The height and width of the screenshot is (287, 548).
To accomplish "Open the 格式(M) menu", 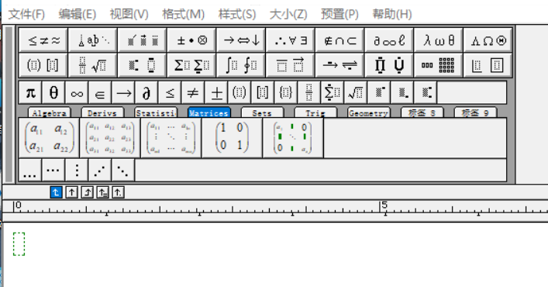I will pyautogui.click(x=183, y=14).
